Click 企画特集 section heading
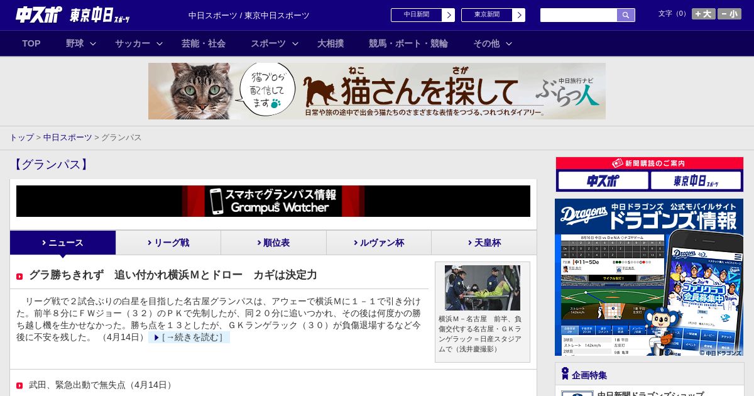The width and height of the screenshot is (754, 396). click(589, 375)
